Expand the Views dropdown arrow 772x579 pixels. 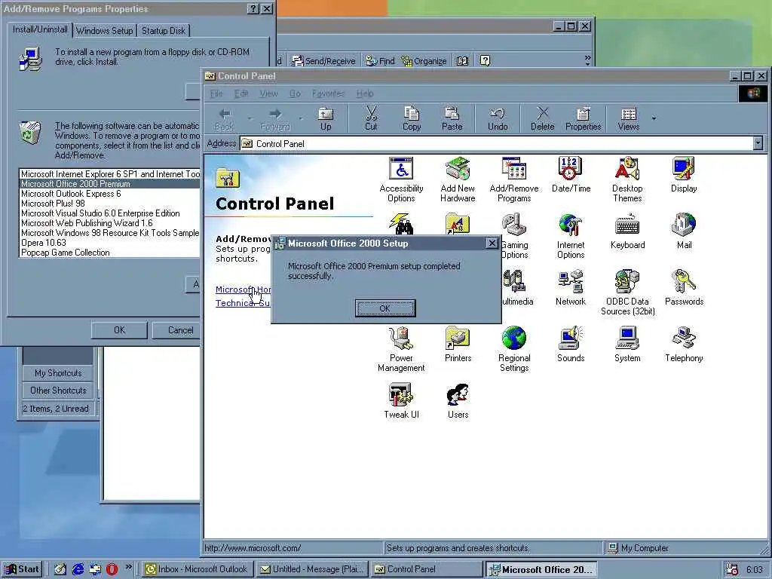click(654, 118)
